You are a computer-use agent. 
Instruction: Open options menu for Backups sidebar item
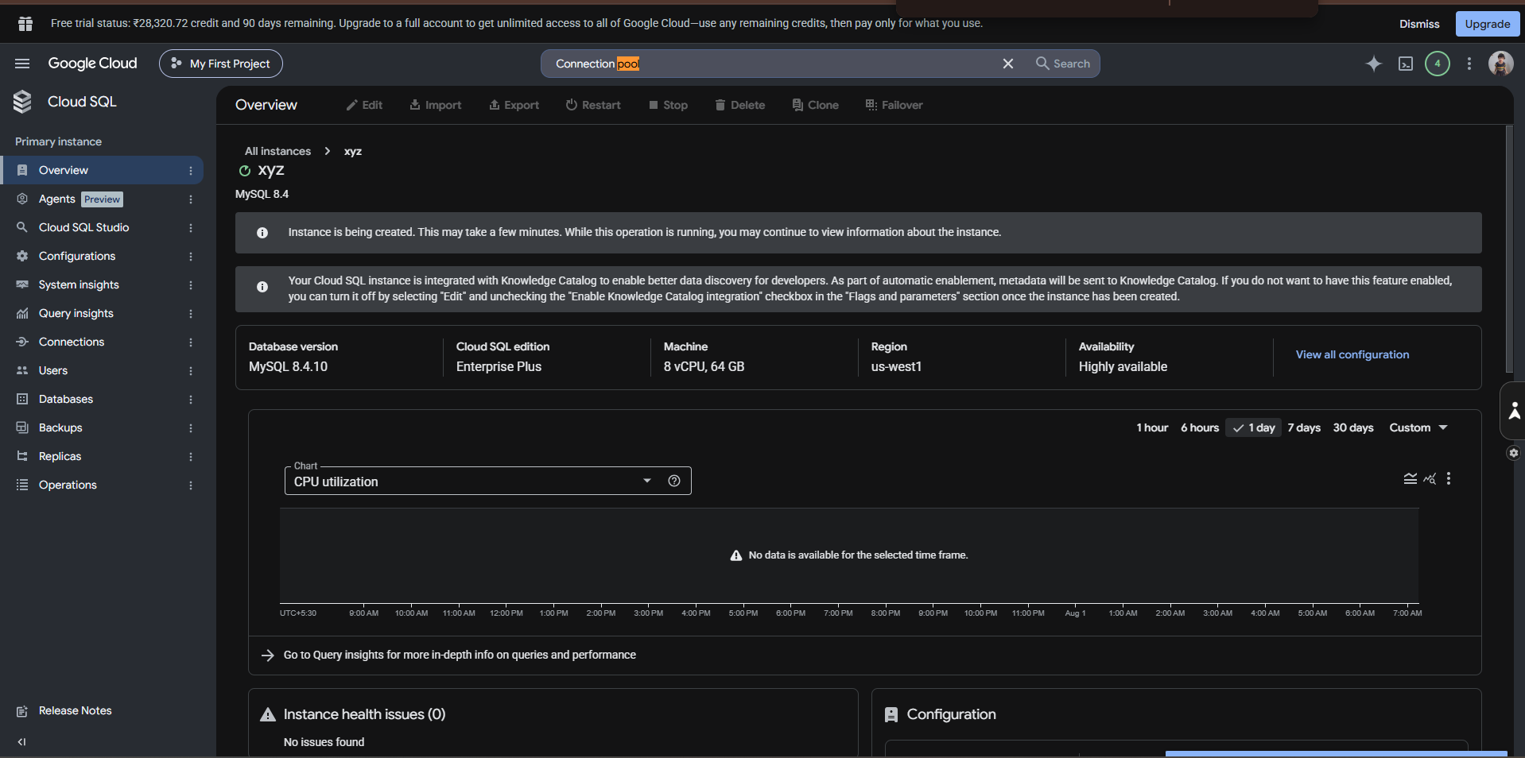[191, 428]
